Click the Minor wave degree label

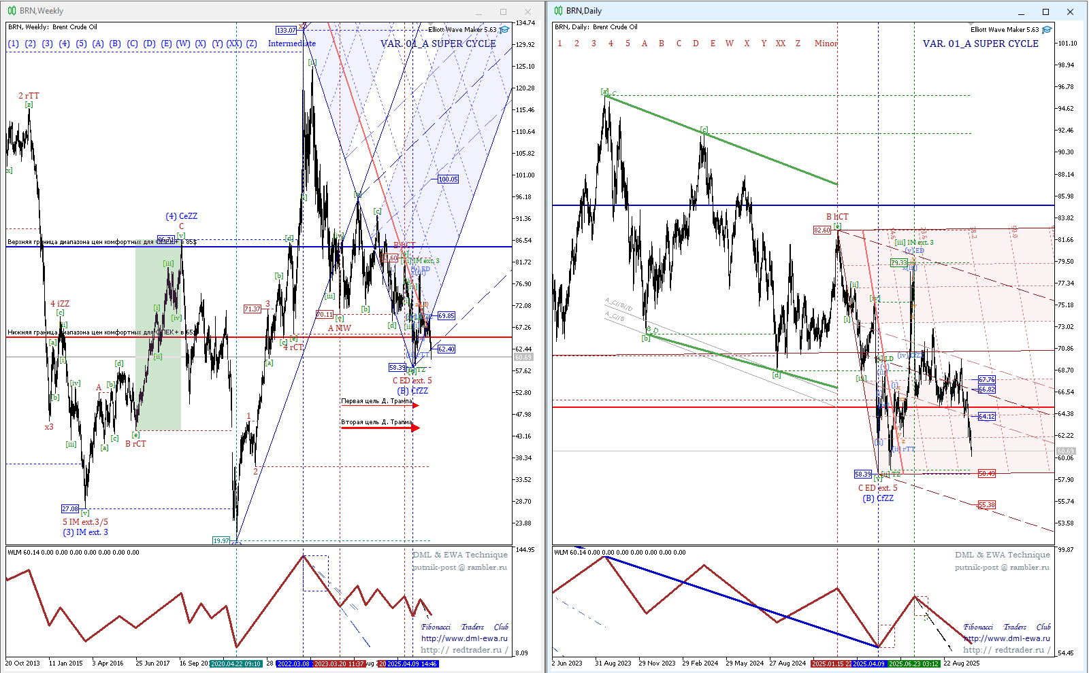click(826, 44)
